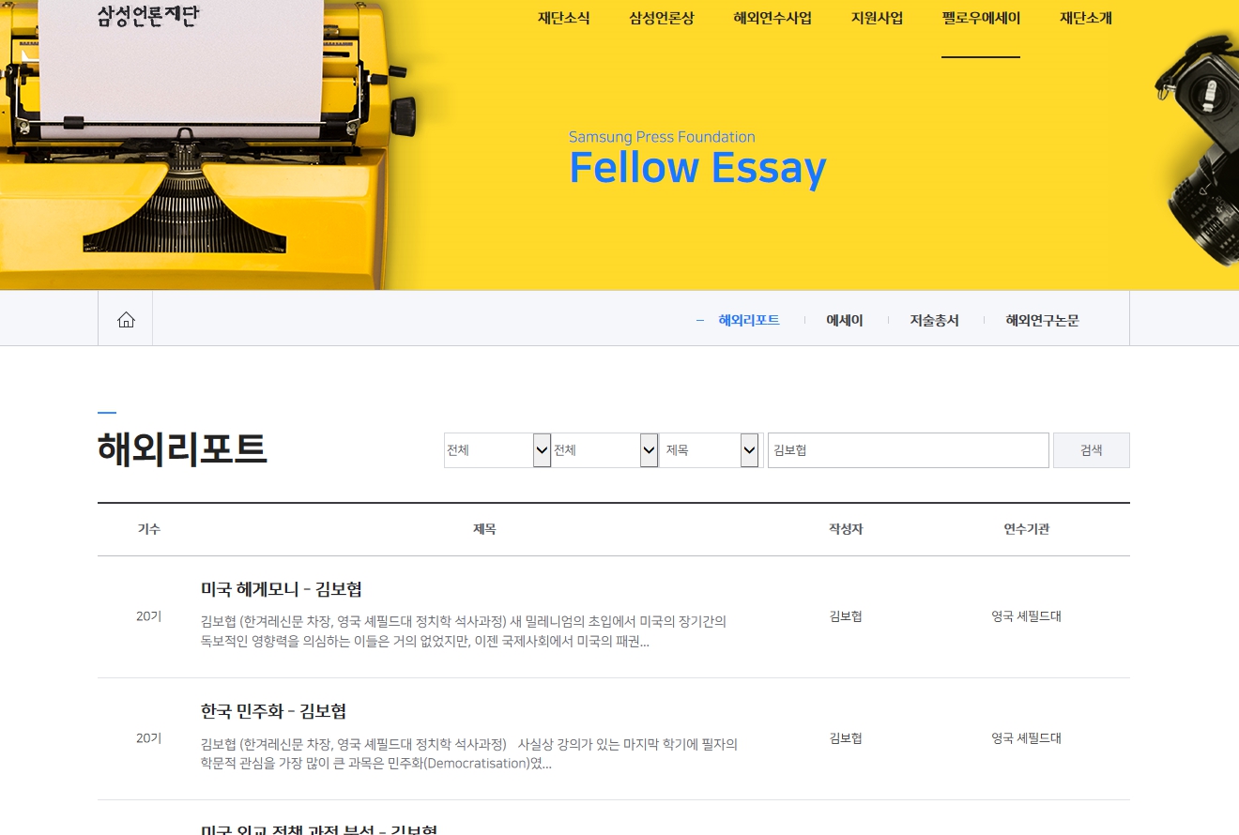Click the home icon in breadcrumb bar

[126, 320]
